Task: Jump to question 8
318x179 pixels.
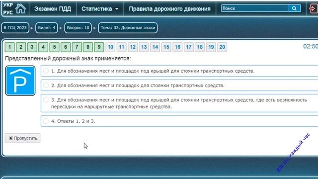Action: pyautogui.click(x=88, y=47)
